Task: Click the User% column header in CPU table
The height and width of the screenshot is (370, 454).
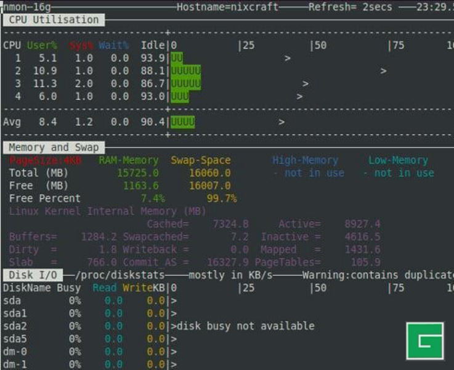Action: pos(42,45)
